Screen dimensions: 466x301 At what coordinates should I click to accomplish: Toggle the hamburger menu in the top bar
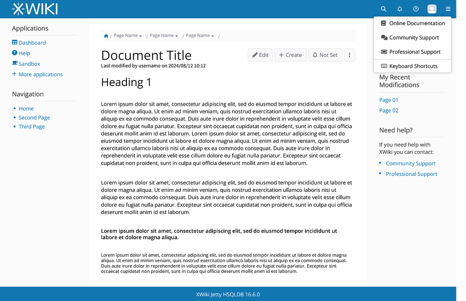click(x=448, y=9)
